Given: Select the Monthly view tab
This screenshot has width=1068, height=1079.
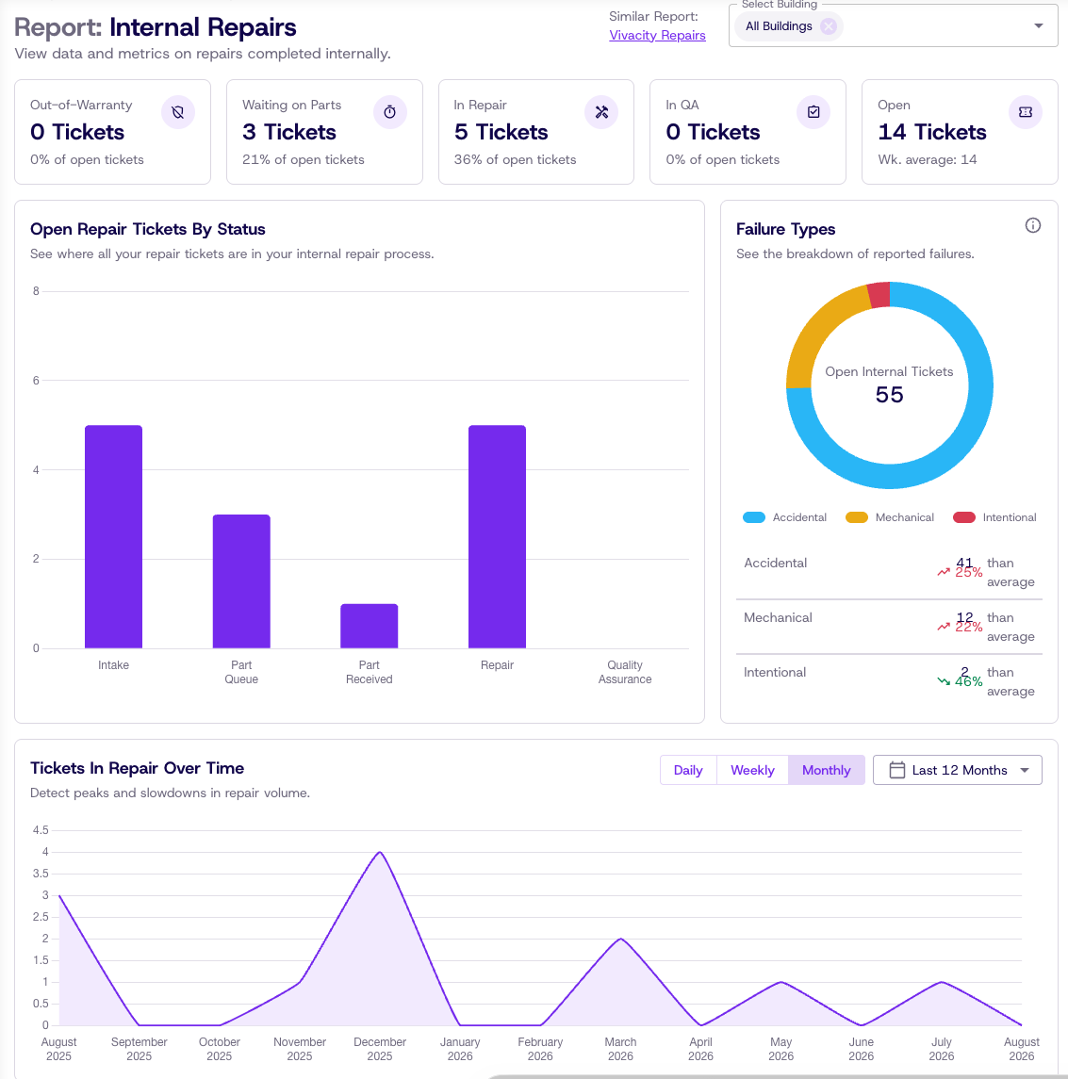Looking at the screenshot, I should click(827, 770).
